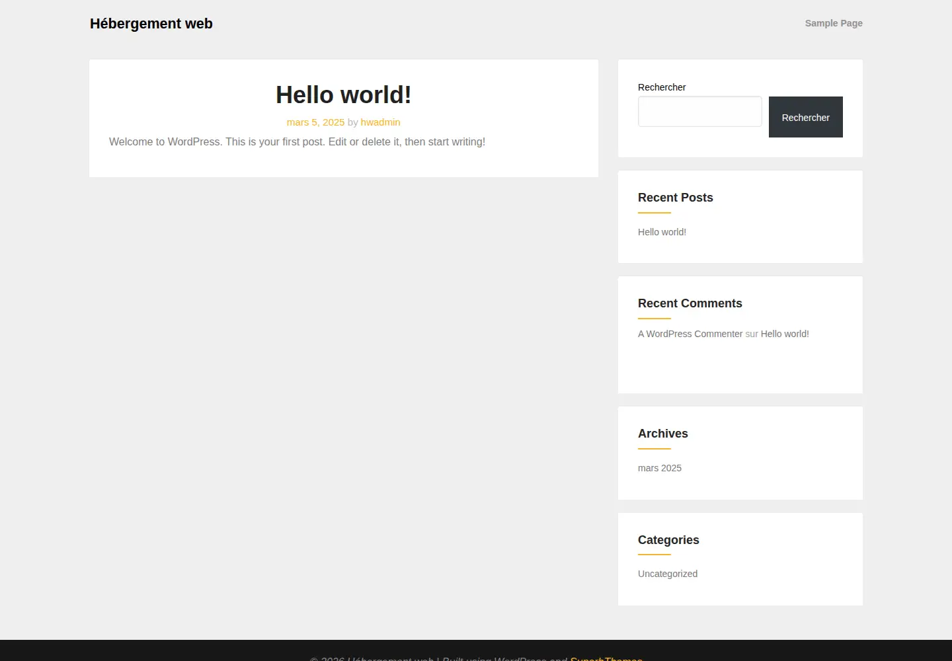Viewport: 952px width, 661px height.
Task: Click the dark Rechercher search button
Action: [805, 117]
